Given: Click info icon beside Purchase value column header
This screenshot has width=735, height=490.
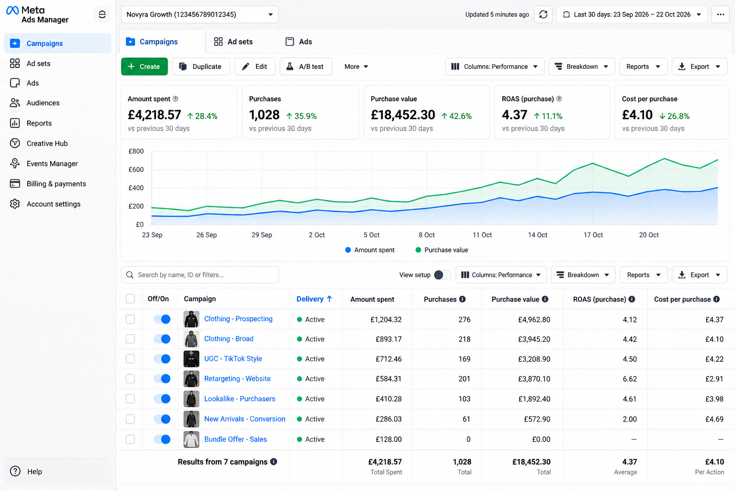Looking at the screenshot, I should pos(545,299).
